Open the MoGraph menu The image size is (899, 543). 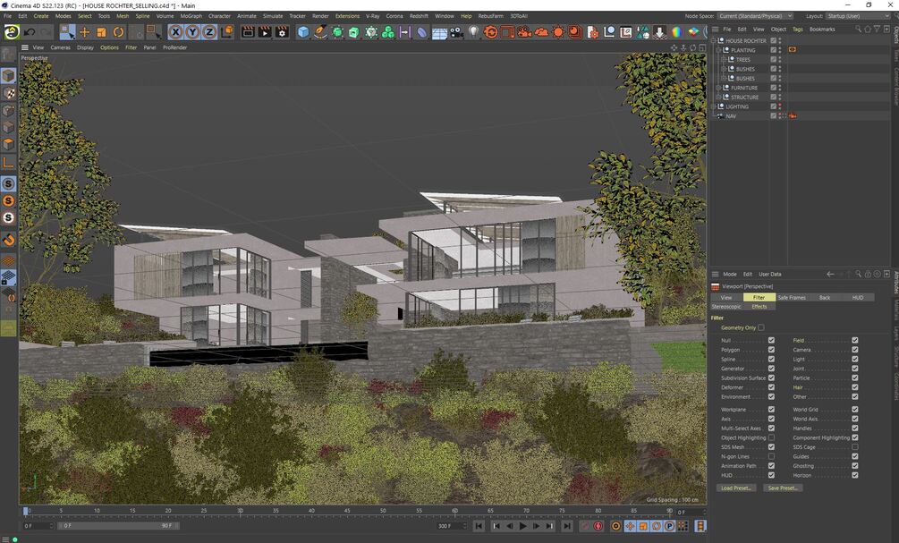point(191,16)
